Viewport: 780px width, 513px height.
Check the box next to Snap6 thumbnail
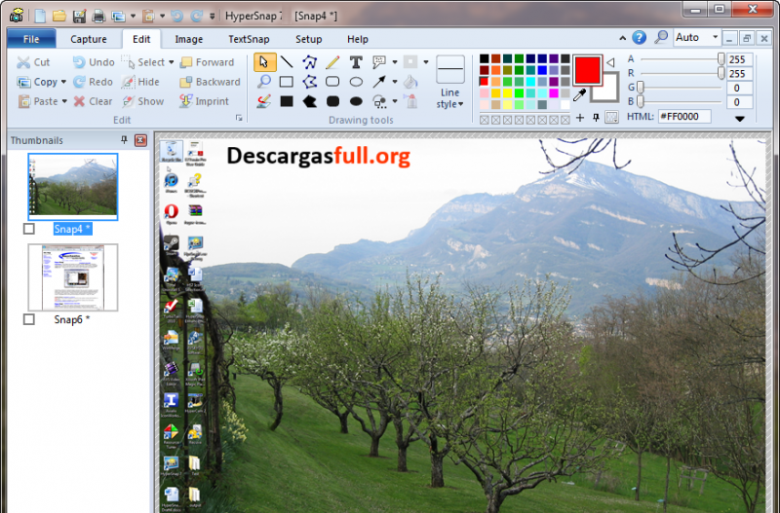(29, 319)
